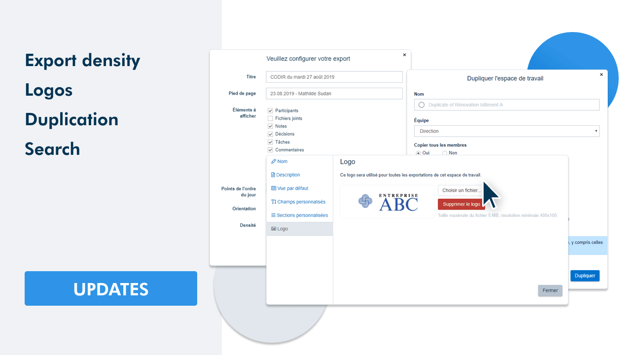Open the Équipe dropdown showing Direction

tap(507, 131)
